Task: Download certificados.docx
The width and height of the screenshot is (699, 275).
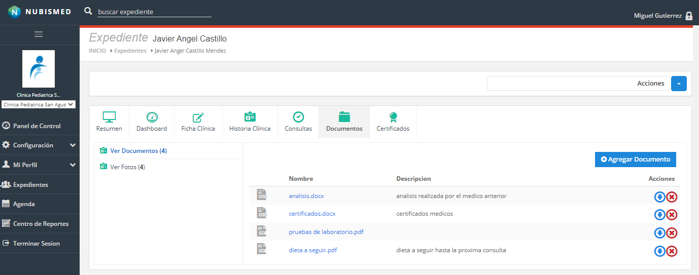Action: (x=659, y=215)
